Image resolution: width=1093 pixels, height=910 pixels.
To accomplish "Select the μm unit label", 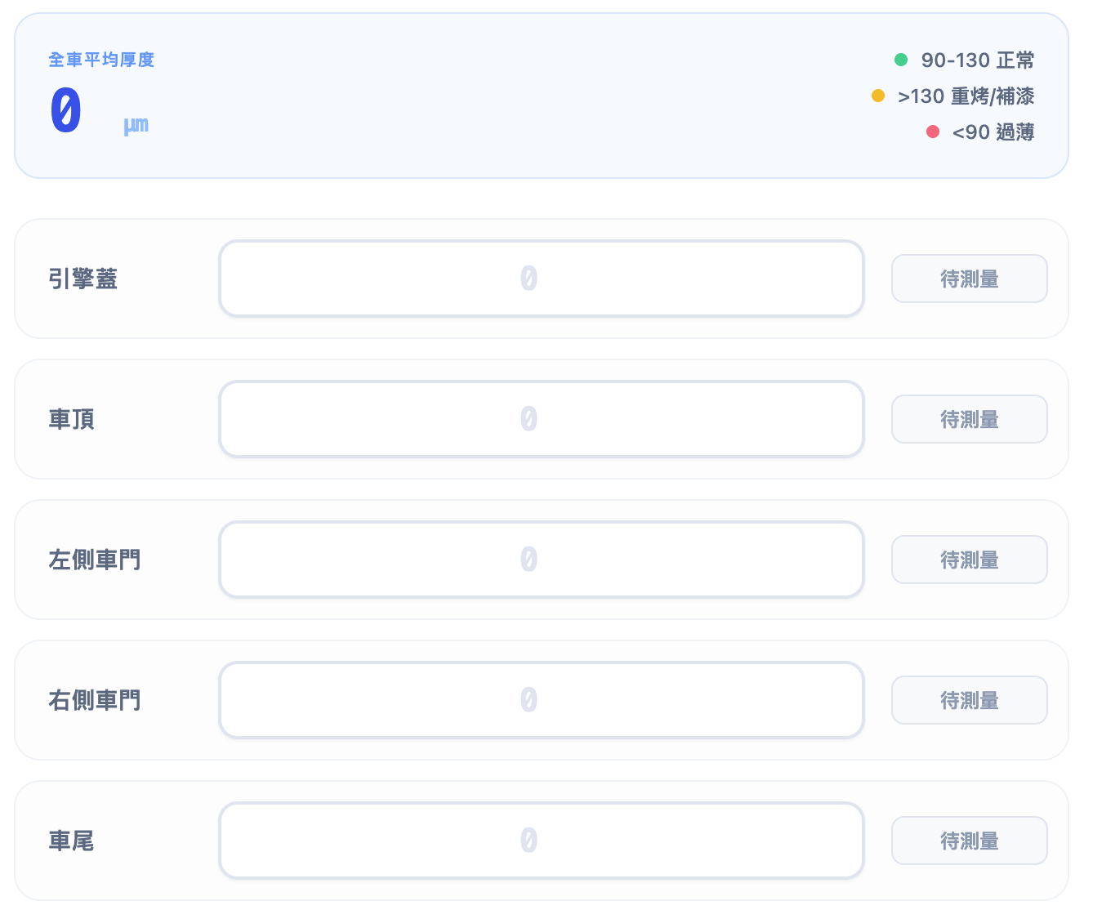I will (x=136, y=124).
